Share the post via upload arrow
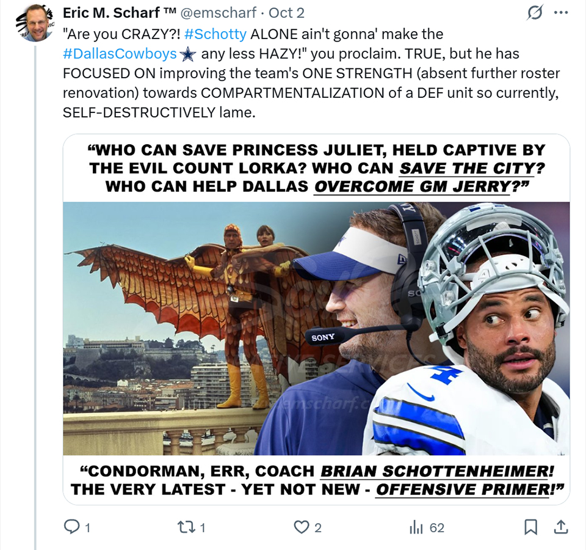Screen dimensions: 586x550 click(x=560, y=527)
